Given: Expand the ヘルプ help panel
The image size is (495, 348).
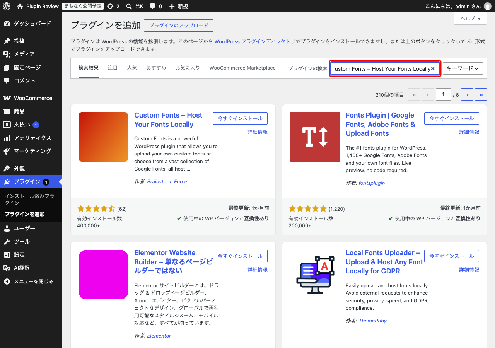Looking at the screenshot, I should (470, 19).
